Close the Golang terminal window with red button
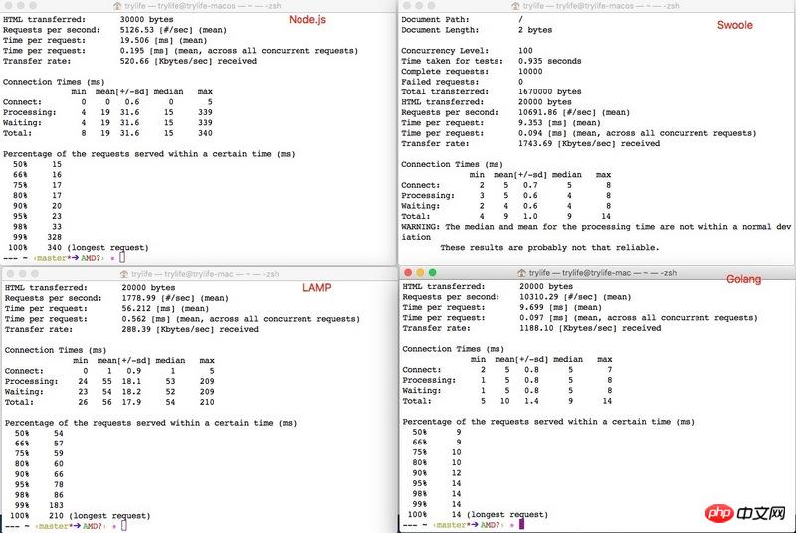This screenshot has height=533, width=796. (x=408, y=272)
